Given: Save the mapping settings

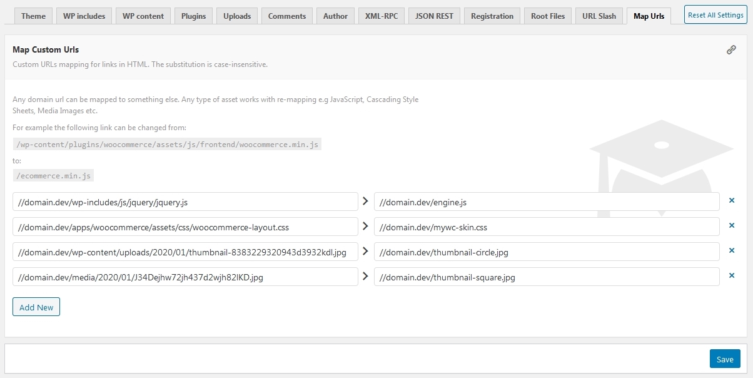Looking at the screenshot, I should click(x=725, y=359).
